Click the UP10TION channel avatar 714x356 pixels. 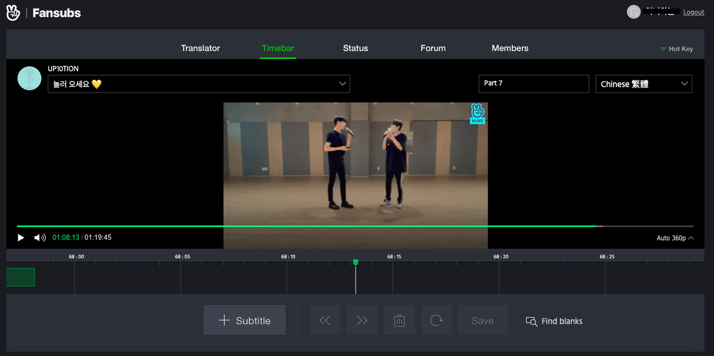pyautogui.click(x=30, y=79)
